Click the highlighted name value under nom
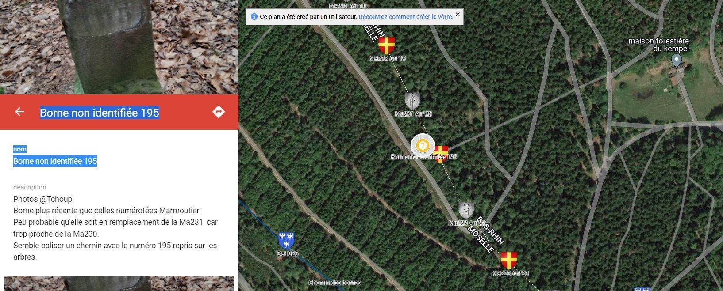723x291 pixels. 55,161
